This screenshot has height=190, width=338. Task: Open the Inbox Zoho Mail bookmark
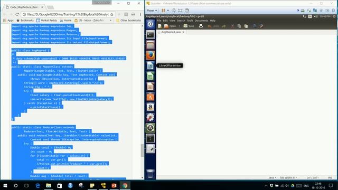pyautogui.click(x=89, y=20)
